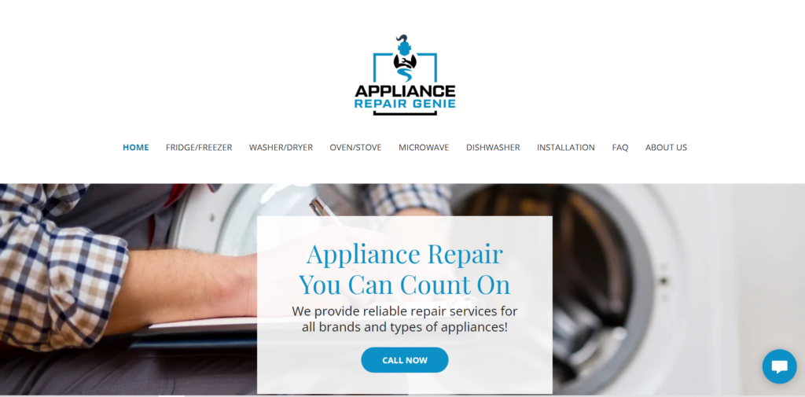Click the genie mascot in the logo
Viewport: 805px width, 397px height.
point(405,58)
